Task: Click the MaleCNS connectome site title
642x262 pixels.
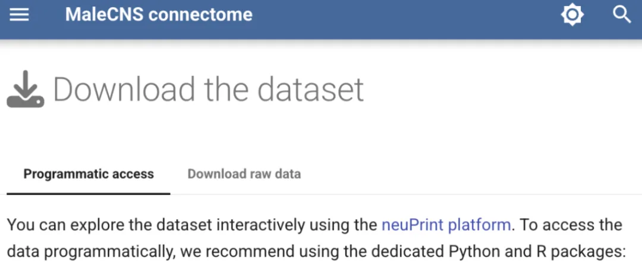Action: click(159, 15)
